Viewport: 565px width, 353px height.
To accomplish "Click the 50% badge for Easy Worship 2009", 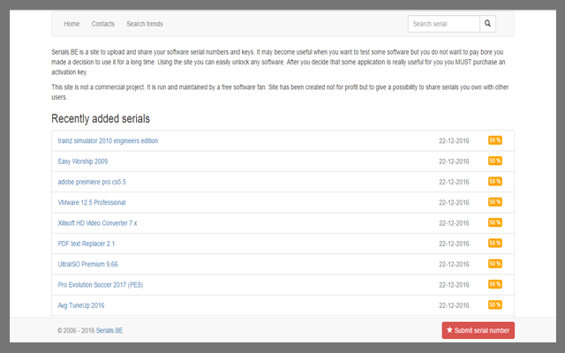I will coord(495,161).
